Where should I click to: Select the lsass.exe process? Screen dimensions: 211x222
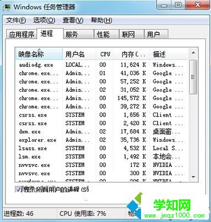pos(102,148)
